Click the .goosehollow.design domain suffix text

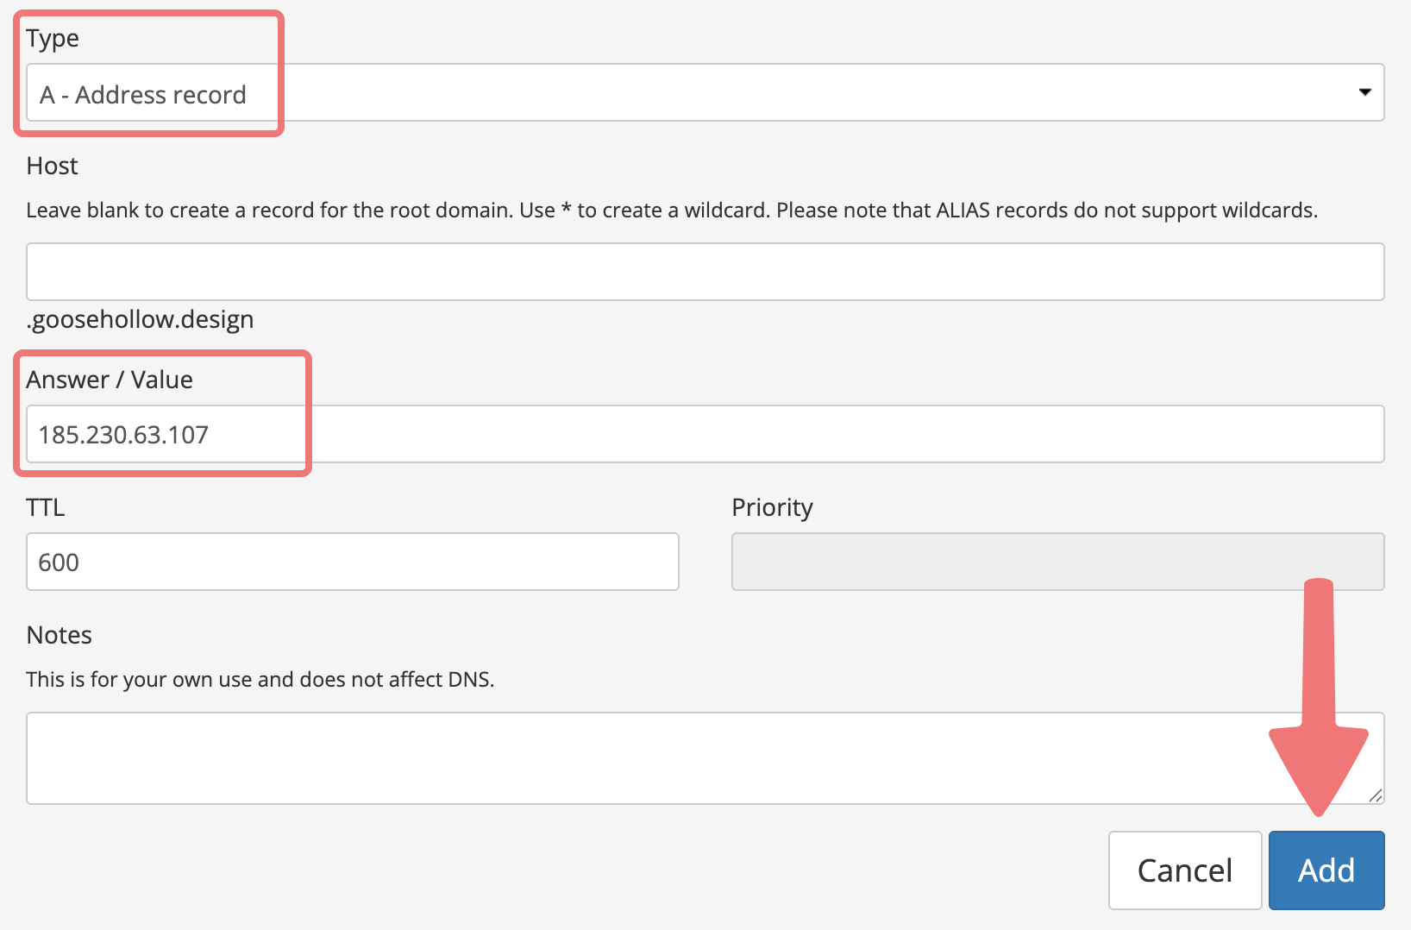pos(140,320)
